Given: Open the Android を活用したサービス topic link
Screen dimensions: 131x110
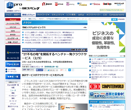Looking at the screenshot, I should (48, 40).
